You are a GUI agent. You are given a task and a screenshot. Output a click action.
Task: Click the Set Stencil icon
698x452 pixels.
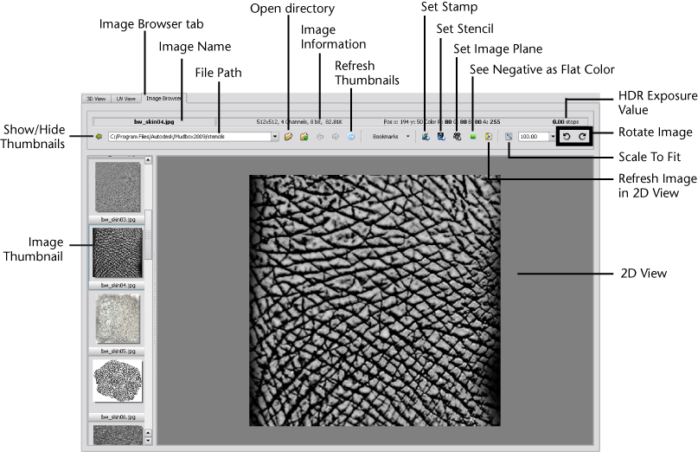coord(441,137)
